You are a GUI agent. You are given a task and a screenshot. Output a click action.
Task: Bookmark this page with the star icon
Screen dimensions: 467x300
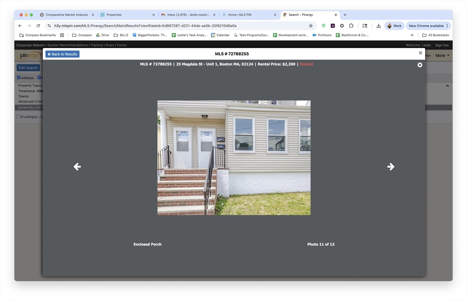point(311,26)
